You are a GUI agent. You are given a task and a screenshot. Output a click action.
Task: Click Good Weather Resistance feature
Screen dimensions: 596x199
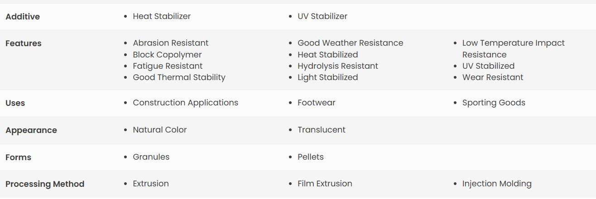(x=351, y=43)
